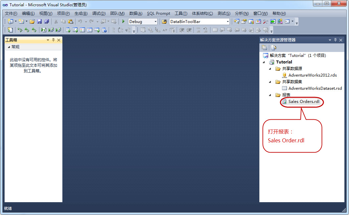Open Solution Explorer via toolbar icon
Screen dimensions: 349x215
point(237,21)
